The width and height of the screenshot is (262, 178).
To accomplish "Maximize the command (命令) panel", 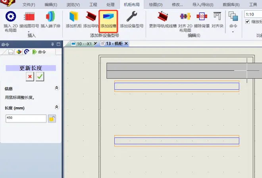I will pos(58,44).
